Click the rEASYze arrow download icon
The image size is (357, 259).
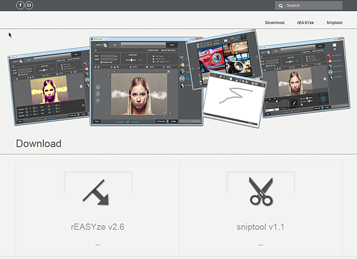pos(96,192)
